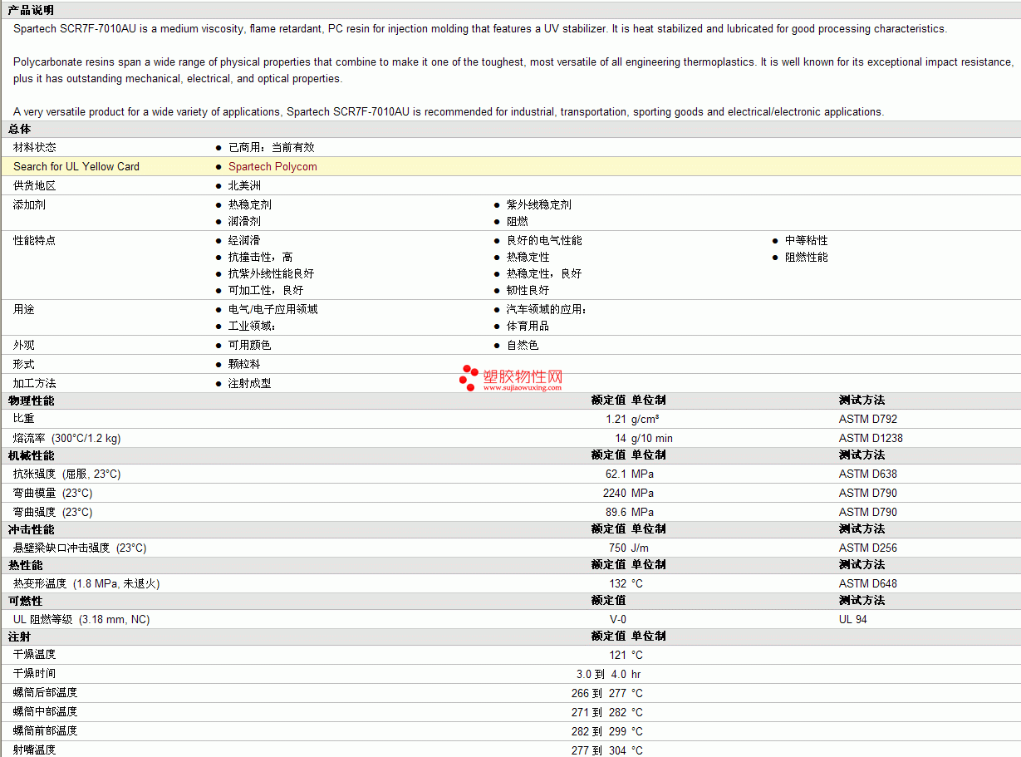This screenshot has width=1021, height=757.
Task: Click the 干燥温度 row label
Action: [x=35, y=655]
